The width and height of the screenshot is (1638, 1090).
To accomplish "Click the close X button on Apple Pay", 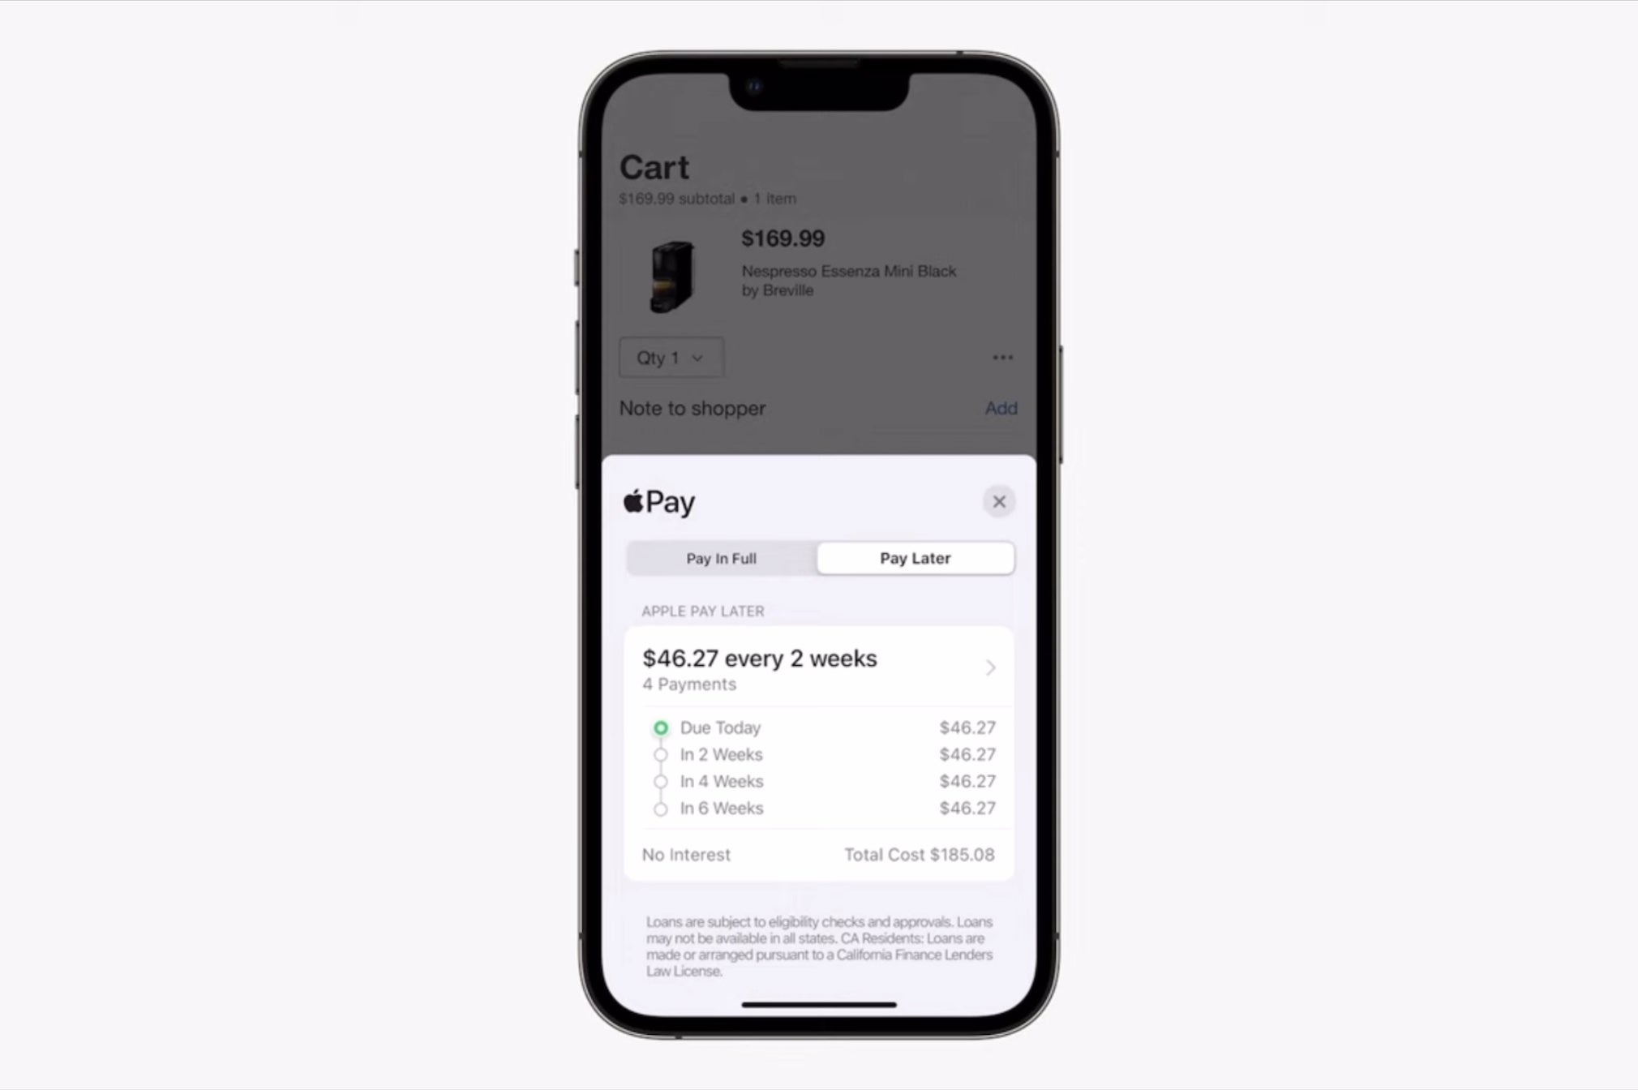I will (x=997, y=500).
